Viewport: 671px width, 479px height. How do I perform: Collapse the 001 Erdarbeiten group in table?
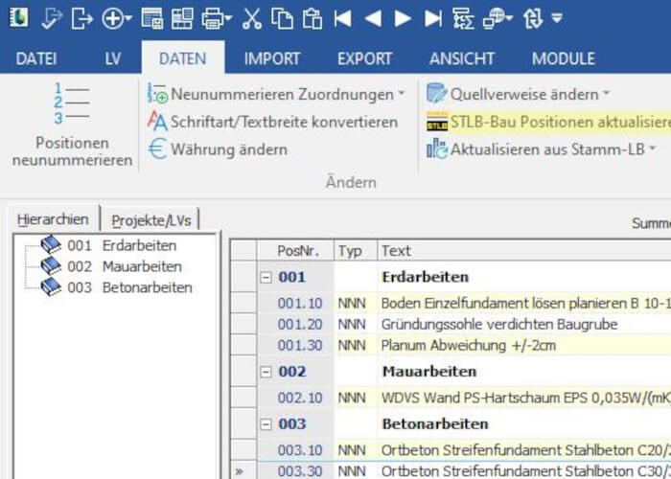click(266, 278)
